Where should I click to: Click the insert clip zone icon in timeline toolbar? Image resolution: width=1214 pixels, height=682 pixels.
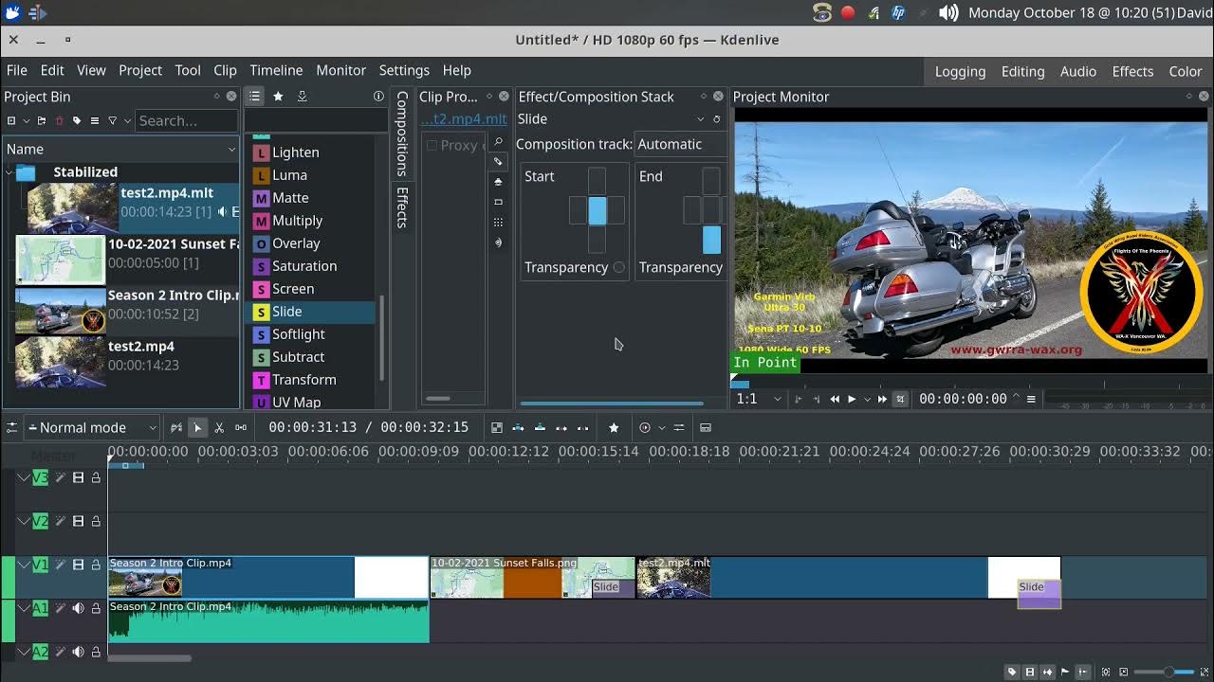518,428
